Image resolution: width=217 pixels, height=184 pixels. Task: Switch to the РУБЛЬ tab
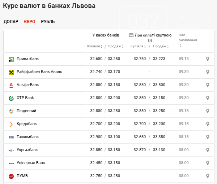48,22
